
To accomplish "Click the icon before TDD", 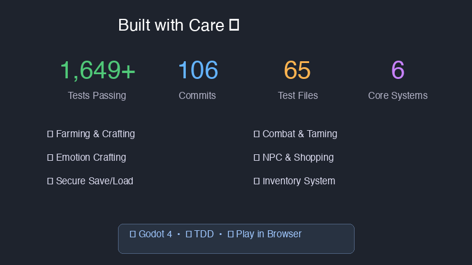I will click(x=189, y=234).
